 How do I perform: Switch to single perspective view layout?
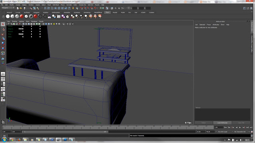(3, 74)
